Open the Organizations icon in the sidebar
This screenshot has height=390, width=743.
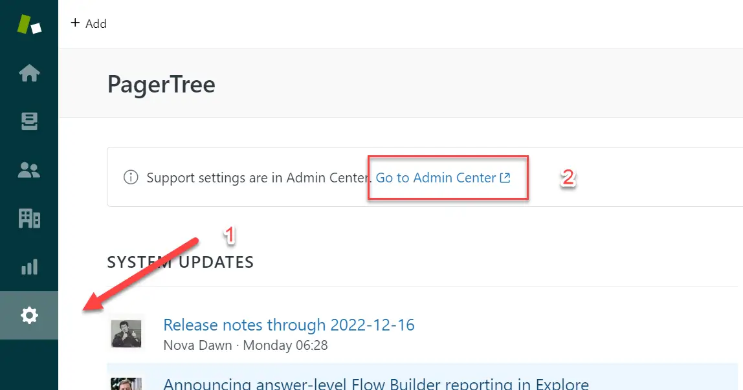(29, 218)
